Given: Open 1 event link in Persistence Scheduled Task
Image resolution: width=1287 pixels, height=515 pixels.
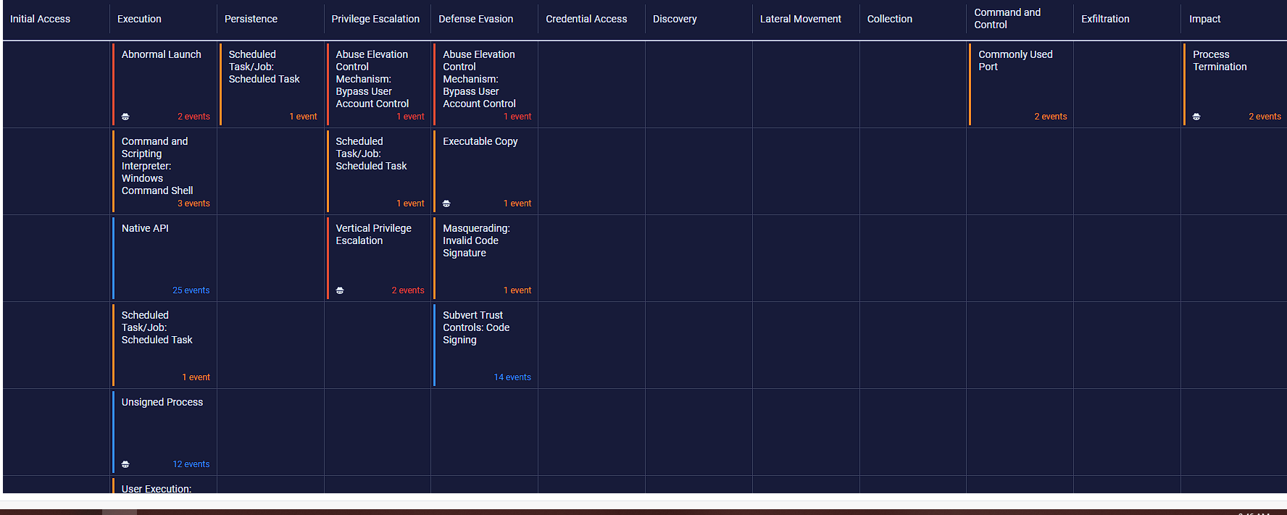Looking at the screenshot, I should tap(303, 117).
